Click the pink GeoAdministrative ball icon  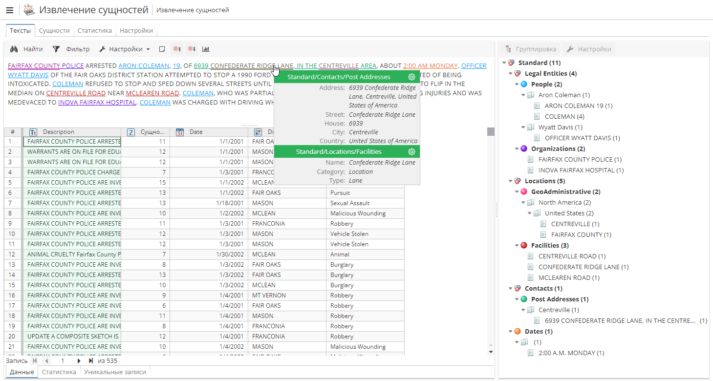tap(524, 191)
